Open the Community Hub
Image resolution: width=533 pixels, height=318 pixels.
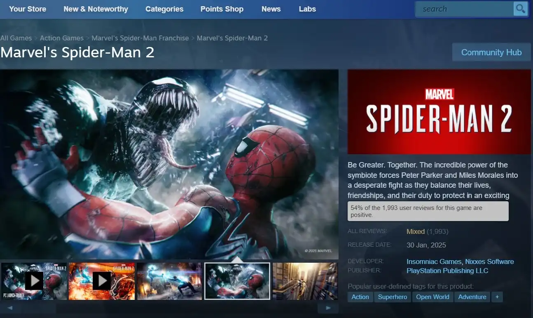[x=491, y=52]
